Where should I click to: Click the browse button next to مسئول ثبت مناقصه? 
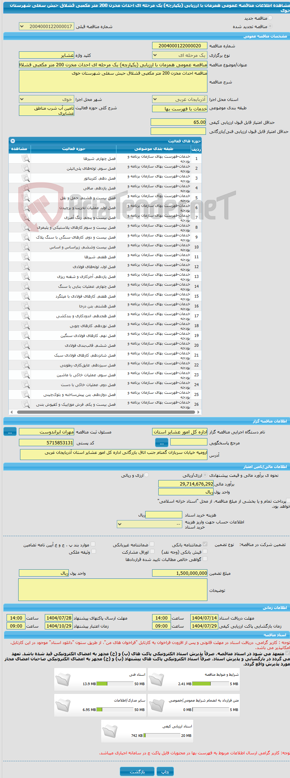coord(10,432)
